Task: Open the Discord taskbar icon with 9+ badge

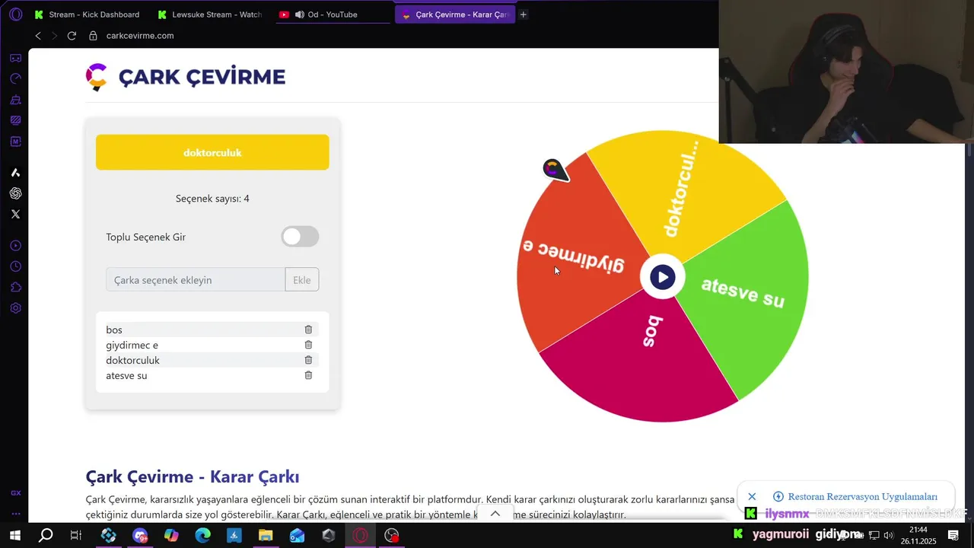Action: coord(140,535)
